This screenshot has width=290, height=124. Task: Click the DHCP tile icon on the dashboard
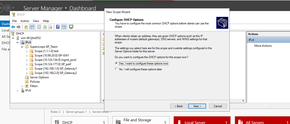[x=57, y=122]
